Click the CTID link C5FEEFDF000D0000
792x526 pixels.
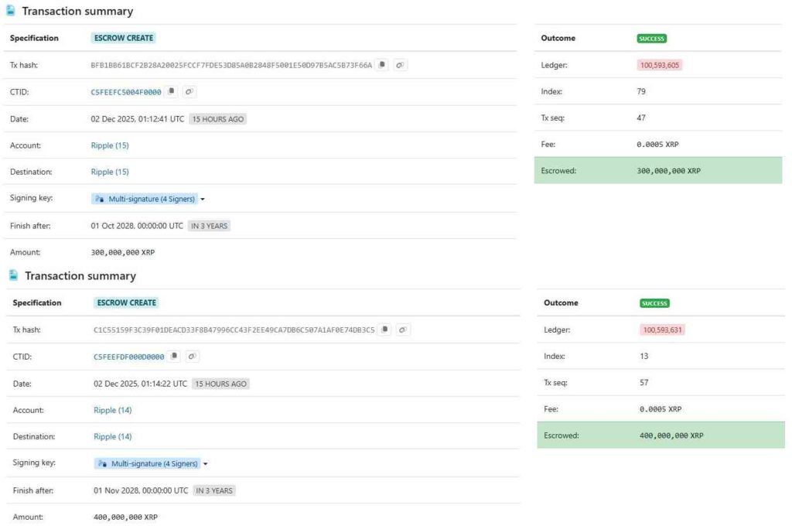pyautogui.click(x=129, y=357)
